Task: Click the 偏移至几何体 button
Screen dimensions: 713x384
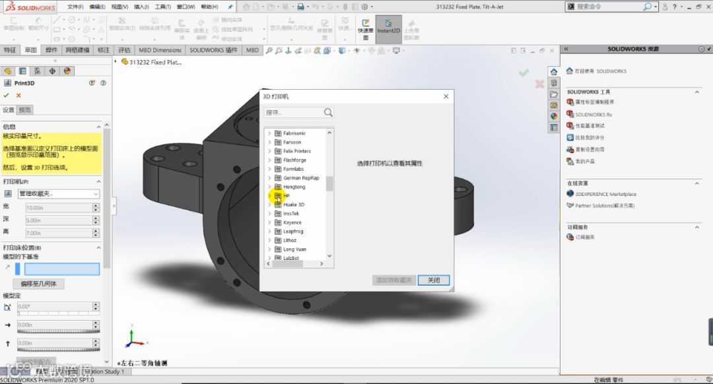Action: (x=39, y=284)
